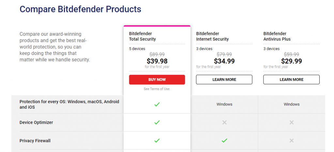The width and height of the screenshot is (334, 152).
Task: Click the $39.98 Total Security price
Action: click(x=157, y=61)
